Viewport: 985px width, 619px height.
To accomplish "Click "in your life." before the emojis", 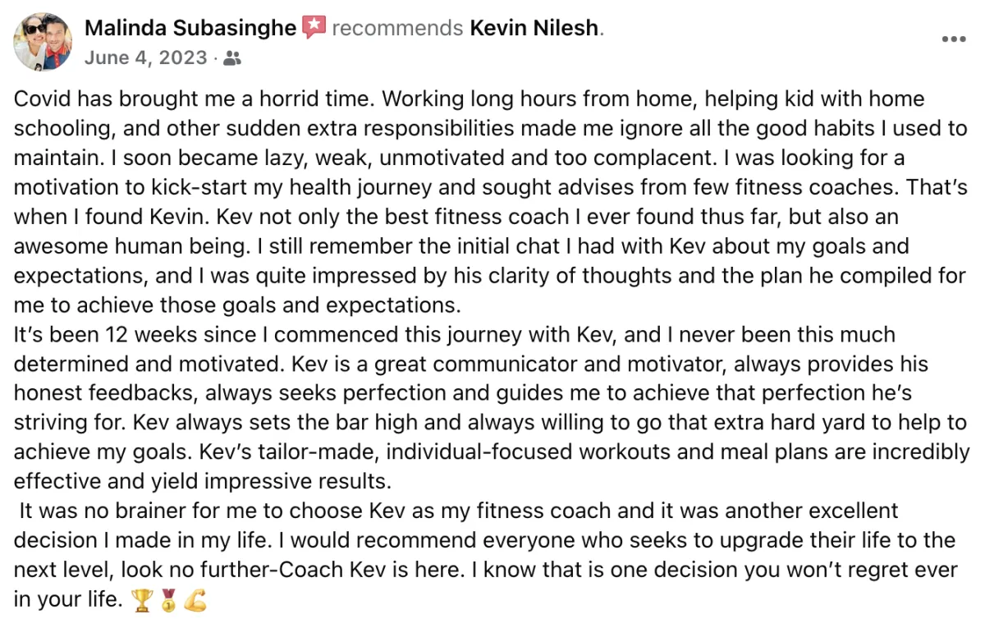I will tap(69, 600).
